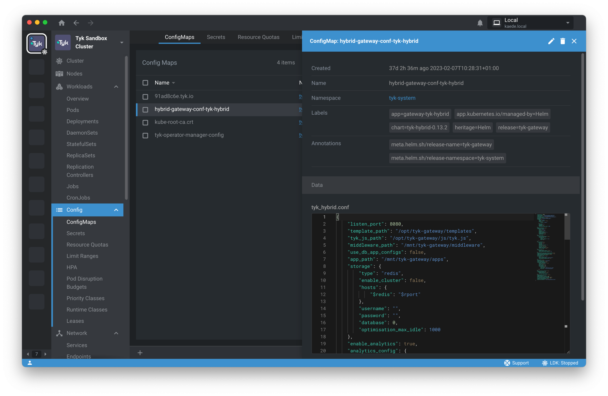Open the Resource Quotas tab
Image resolution: width=608 pixels, height=396 pixels.
pyautogui.click(x=258, y=37)
